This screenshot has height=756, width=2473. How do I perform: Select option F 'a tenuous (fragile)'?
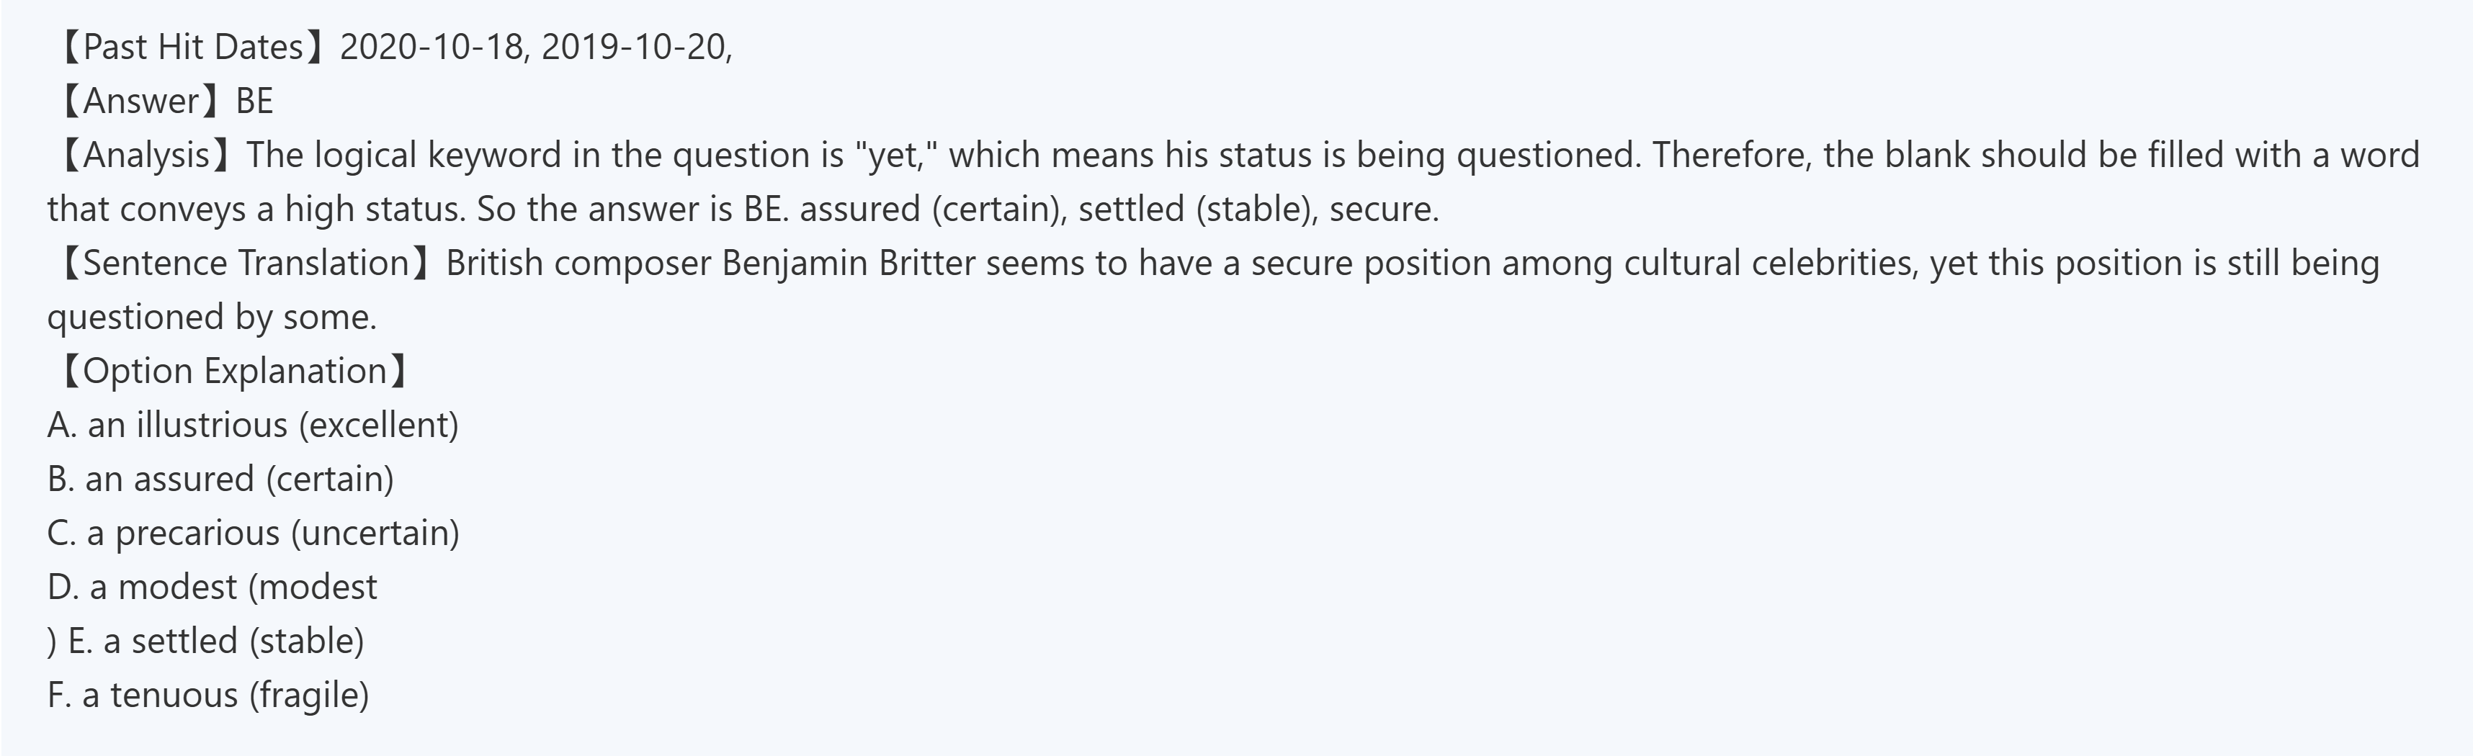[208, 695]
